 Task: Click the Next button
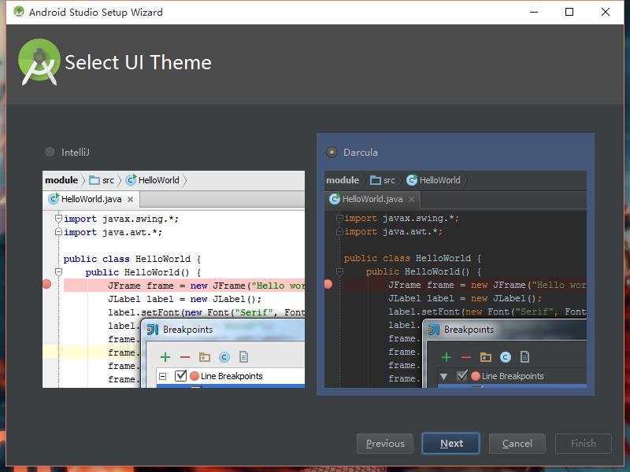pyautogui.click(x=451, y=444)
